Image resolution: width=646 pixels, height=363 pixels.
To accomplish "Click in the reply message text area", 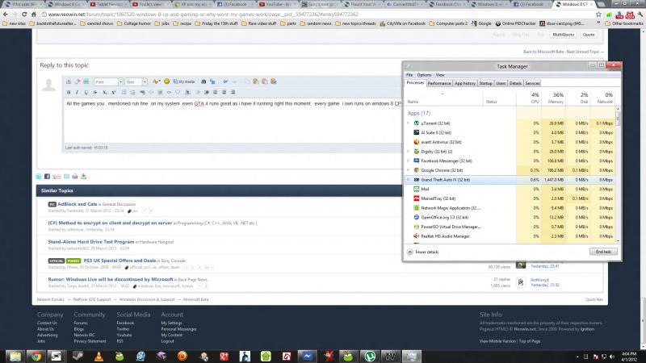I will [233, 120].
